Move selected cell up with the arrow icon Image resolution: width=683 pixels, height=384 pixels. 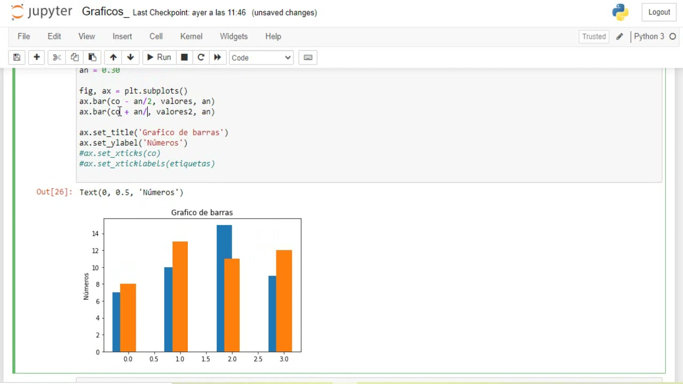(113, 58)
